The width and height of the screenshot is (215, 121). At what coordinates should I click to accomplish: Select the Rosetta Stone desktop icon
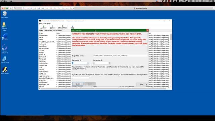[5, 59]
